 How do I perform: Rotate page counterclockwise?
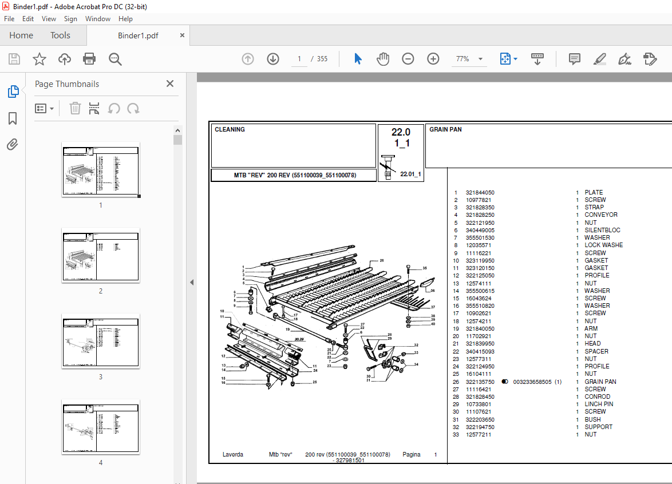pos(113,108)
